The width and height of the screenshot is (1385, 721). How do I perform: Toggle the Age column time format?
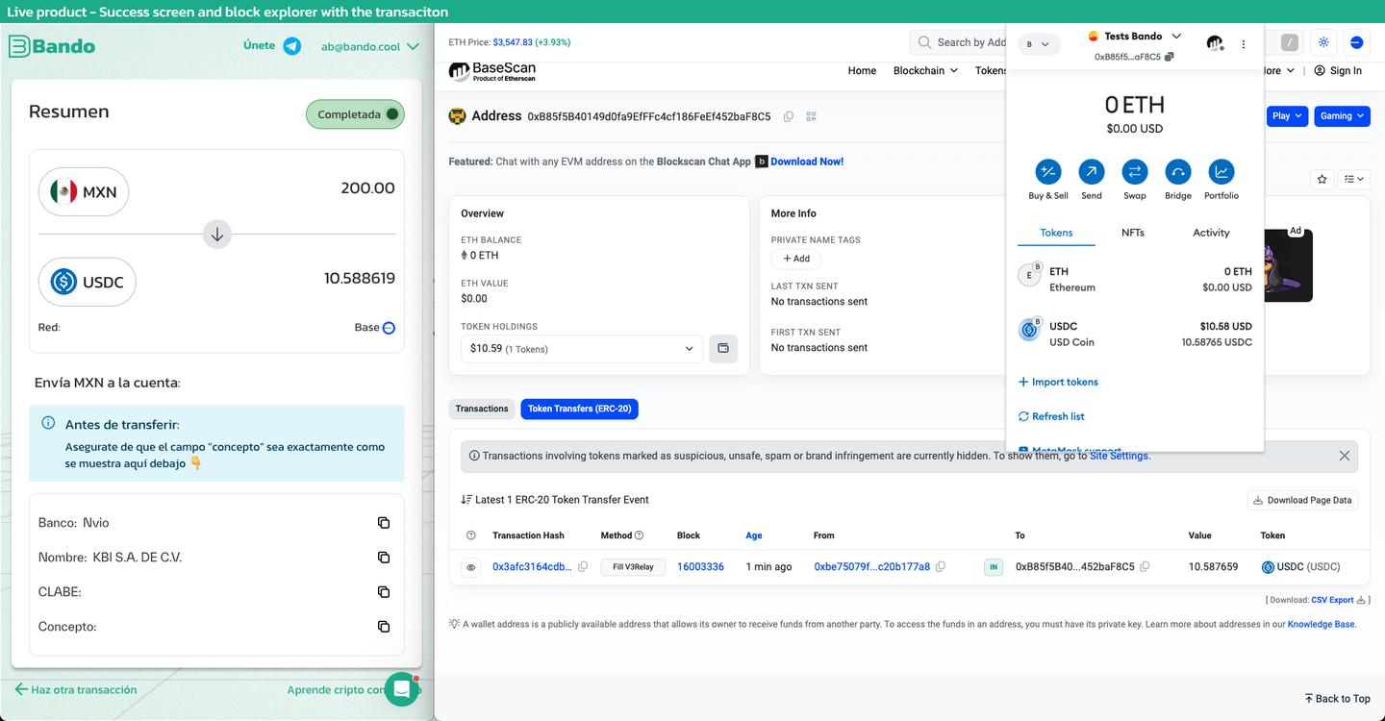tap(754, 535)
